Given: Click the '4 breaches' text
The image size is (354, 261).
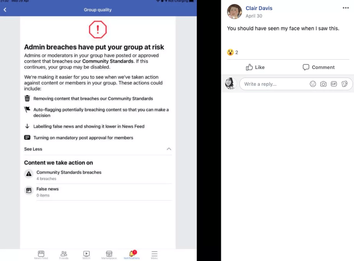Looking at the screenshot, I should (46, 179).
